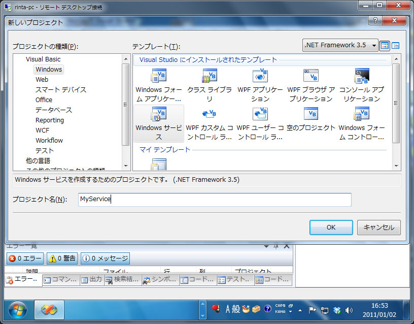Select Reporting project type
Image resolution: width=414 pixels, height=324 pixels.
(50, 120)
